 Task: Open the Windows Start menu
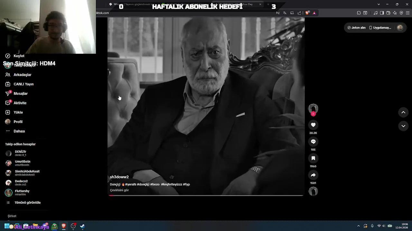pos(7,226)
